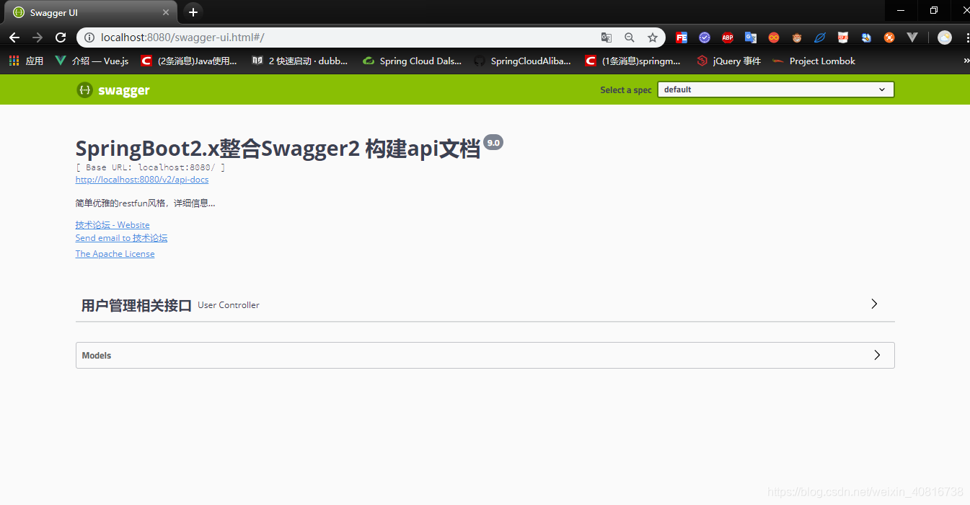This screenshot has height=505, width=970.
Task: Click the Select a spec label
Action: click(x=626, y=90)
